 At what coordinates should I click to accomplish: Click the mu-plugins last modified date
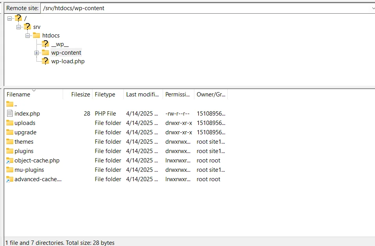click(x=142, y=170)
